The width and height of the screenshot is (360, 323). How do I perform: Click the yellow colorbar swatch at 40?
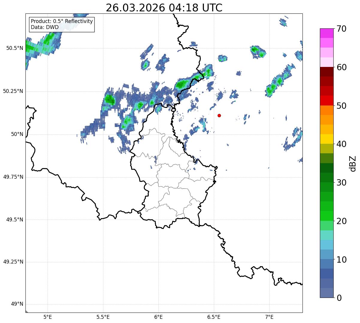(x=326, y=139)
